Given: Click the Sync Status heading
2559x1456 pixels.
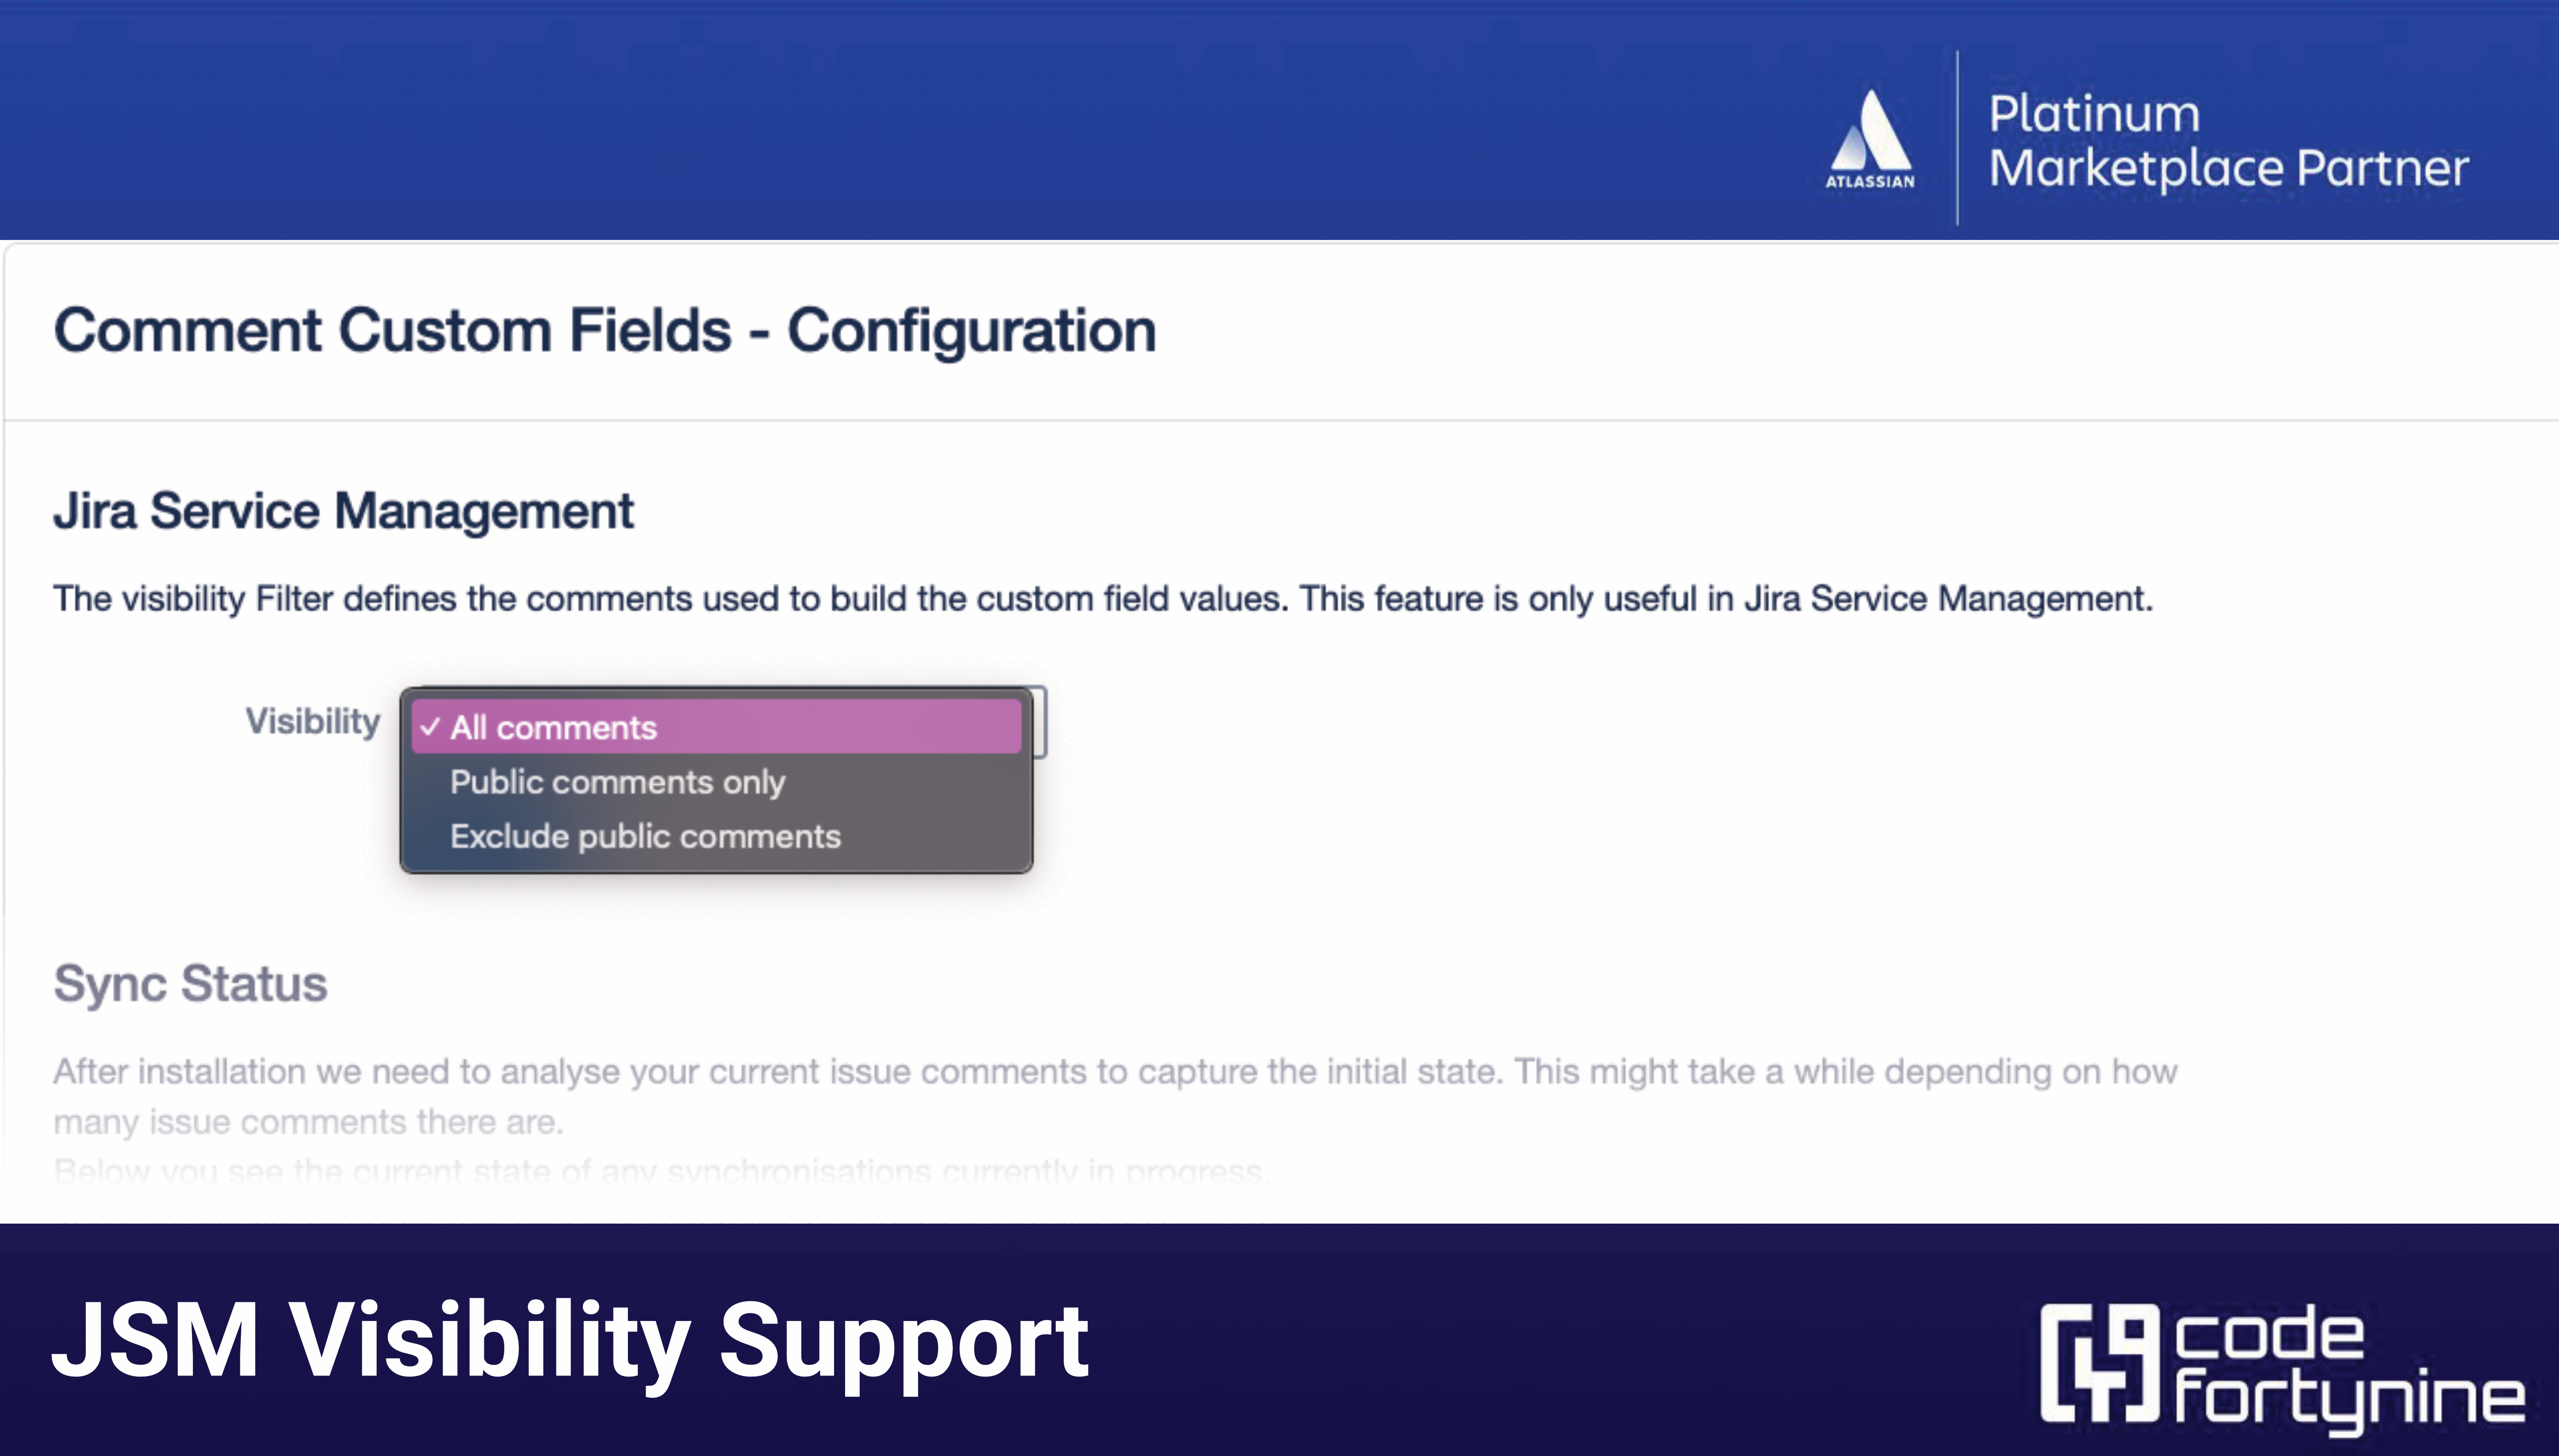Looking at the screenshot, I should click(190, 983).
